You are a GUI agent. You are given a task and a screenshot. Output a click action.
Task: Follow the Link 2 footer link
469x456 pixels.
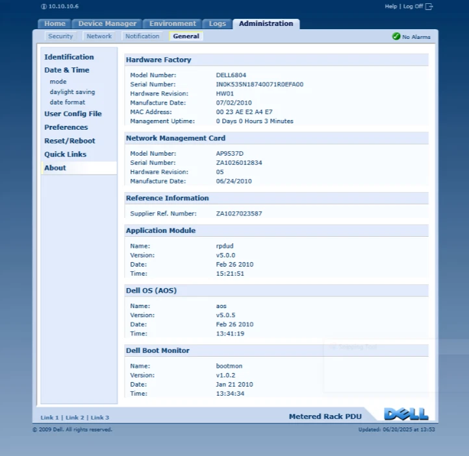(x=75, y=418)
